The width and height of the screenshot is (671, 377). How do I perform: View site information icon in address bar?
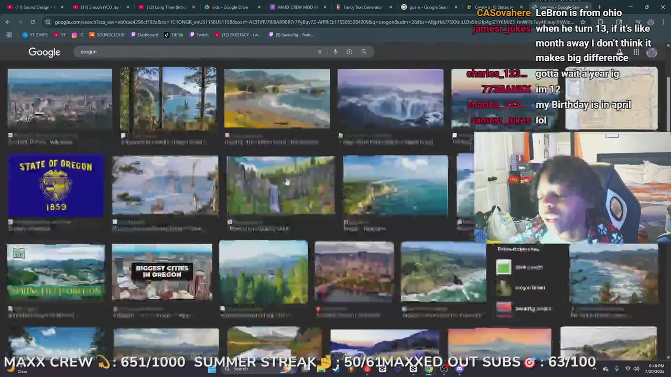[48, 22]
